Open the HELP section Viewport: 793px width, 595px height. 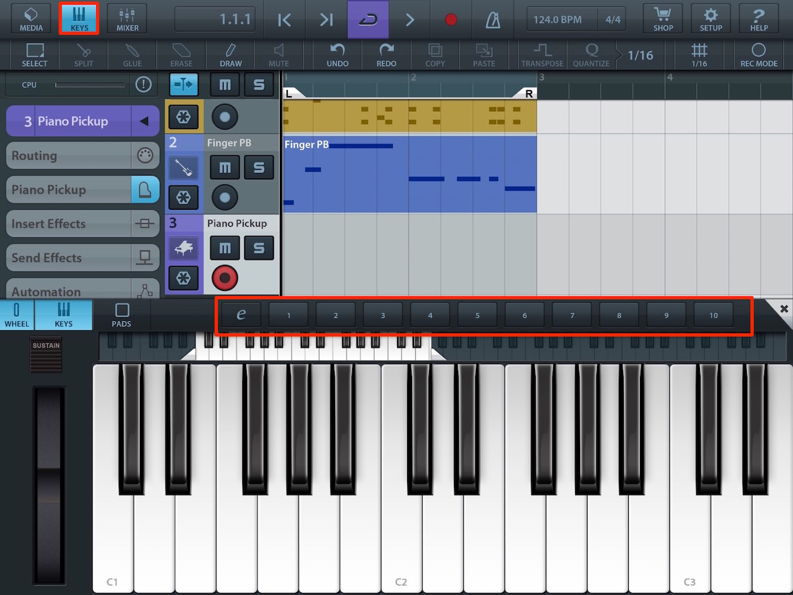pos(759,19)
